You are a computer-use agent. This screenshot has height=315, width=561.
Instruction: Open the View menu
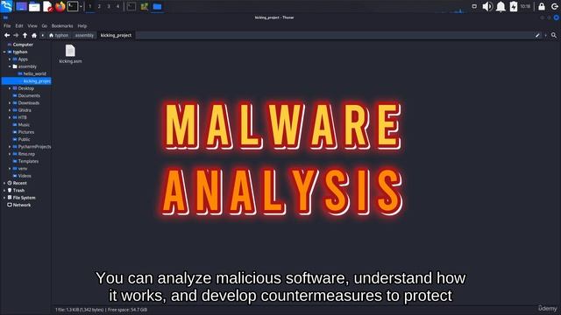32,25
